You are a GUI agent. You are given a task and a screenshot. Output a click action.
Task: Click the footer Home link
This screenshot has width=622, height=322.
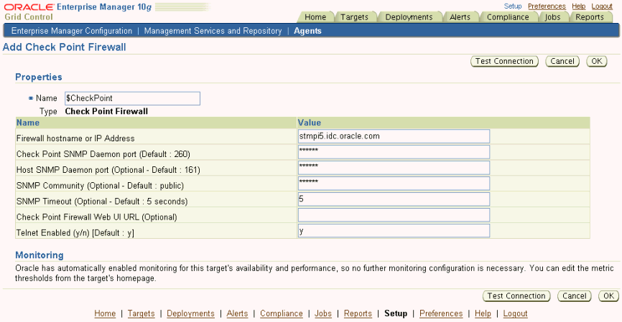[105, 313]
